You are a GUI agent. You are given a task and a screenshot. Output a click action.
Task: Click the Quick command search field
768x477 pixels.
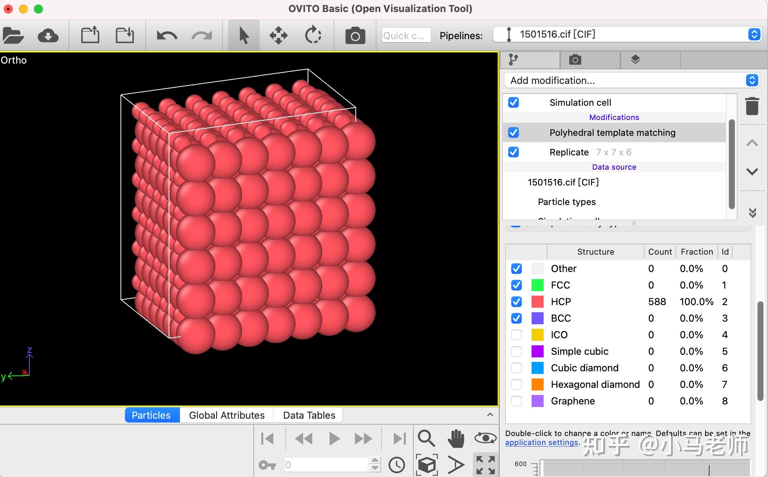click(x=406, y=36)
